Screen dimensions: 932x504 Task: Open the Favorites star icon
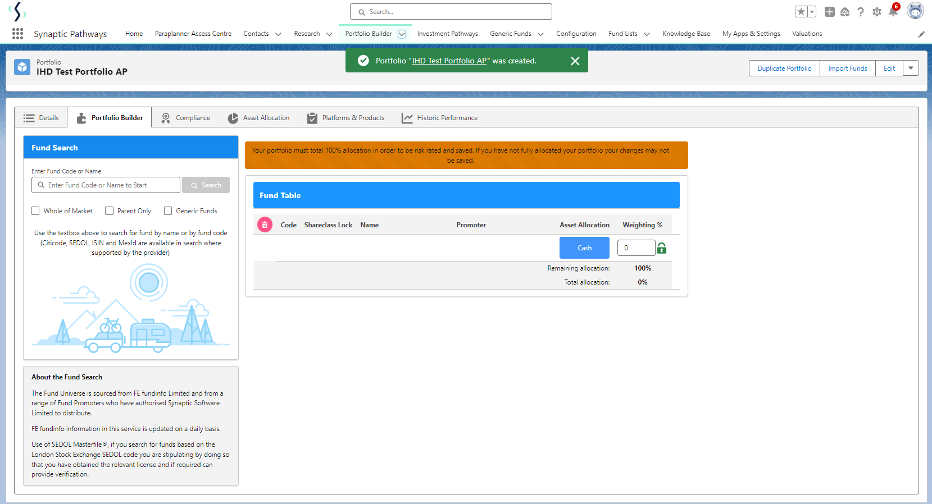[801, 12]
